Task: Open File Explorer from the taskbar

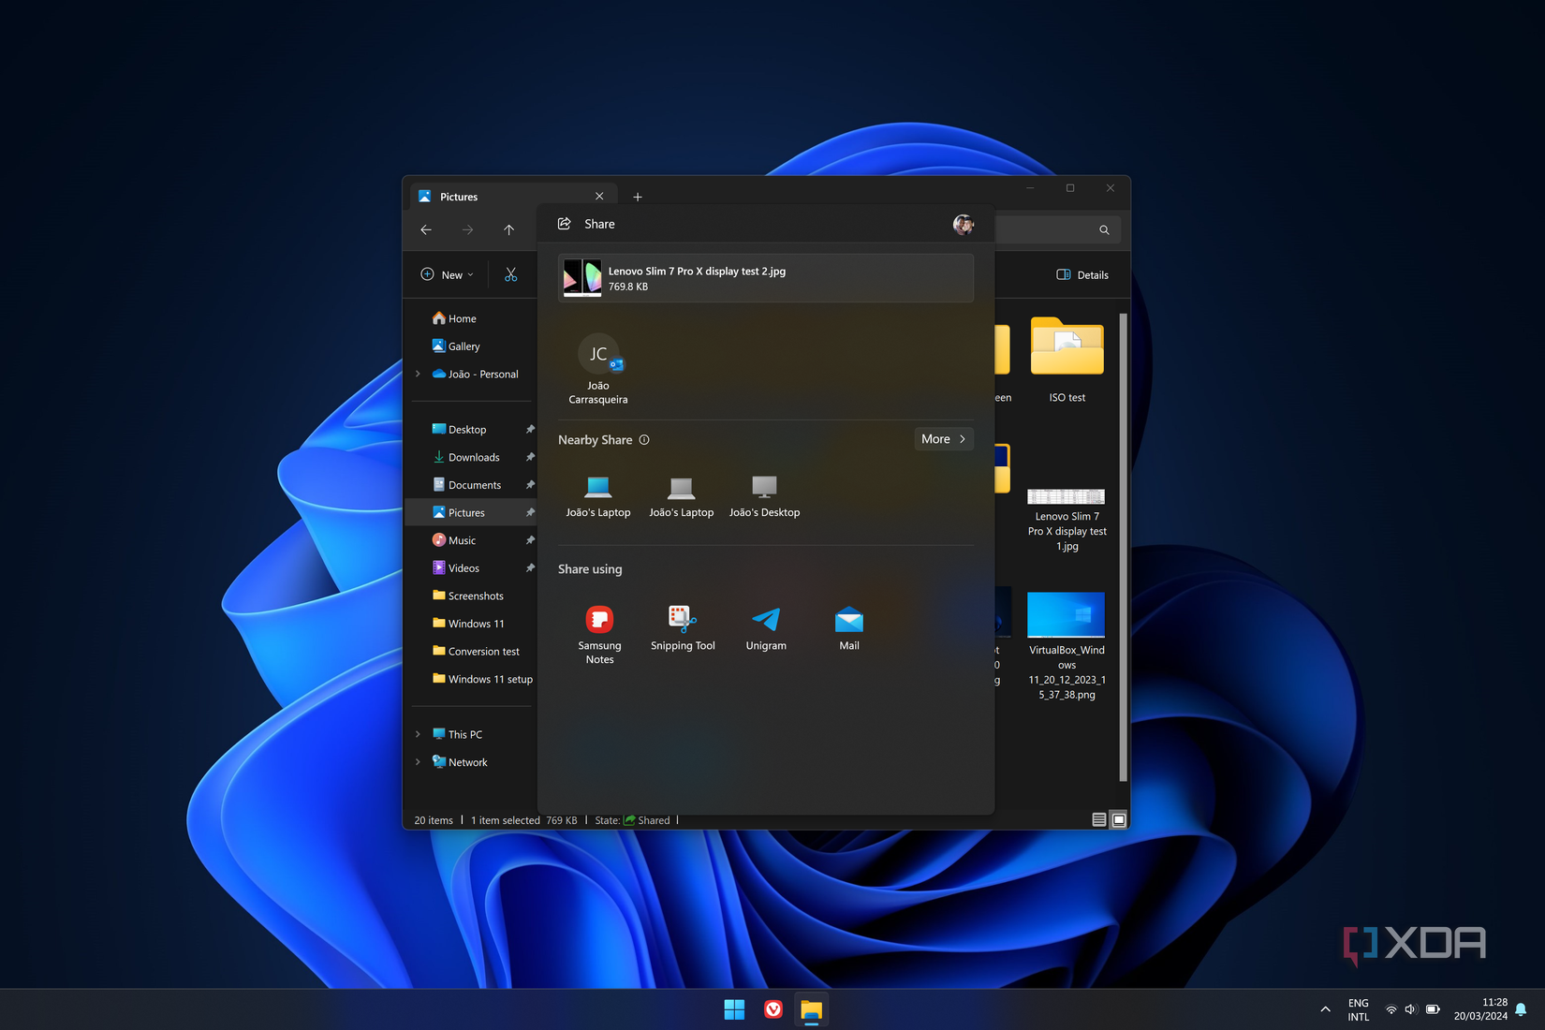Action: pyautogui.click(x=811, y=1009)
